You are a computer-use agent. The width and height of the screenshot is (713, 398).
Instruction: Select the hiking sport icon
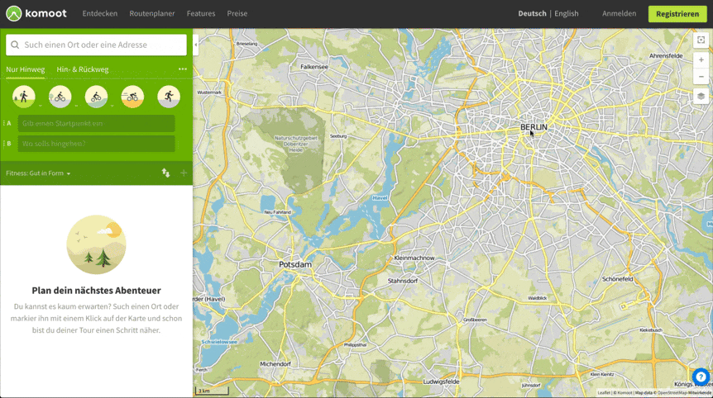point(24,97)
